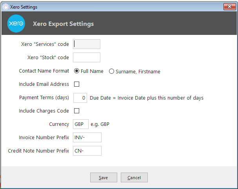The image size is (238, 189).
Task: Select the Full Name radio button
Action: point(76,71)
